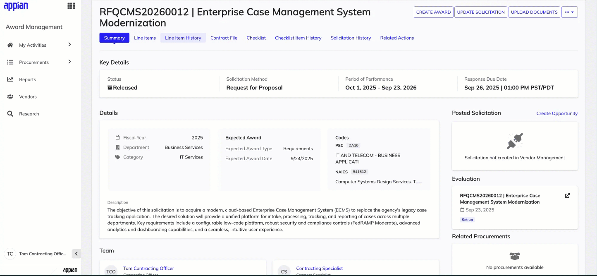Click the Category tag icon

click(x=118, y=157)
